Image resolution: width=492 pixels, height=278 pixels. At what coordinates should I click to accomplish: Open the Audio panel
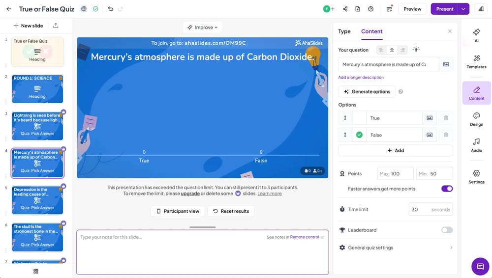click(x=476, y=145)
